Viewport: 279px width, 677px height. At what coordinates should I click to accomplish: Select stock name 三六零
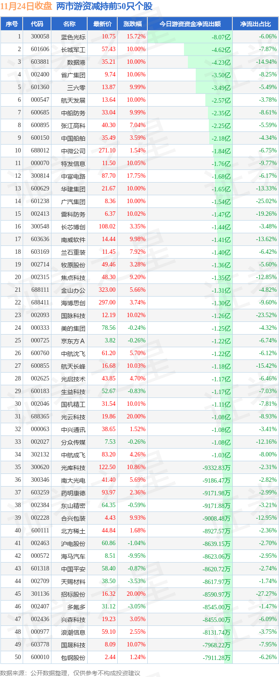click(76, 87)
